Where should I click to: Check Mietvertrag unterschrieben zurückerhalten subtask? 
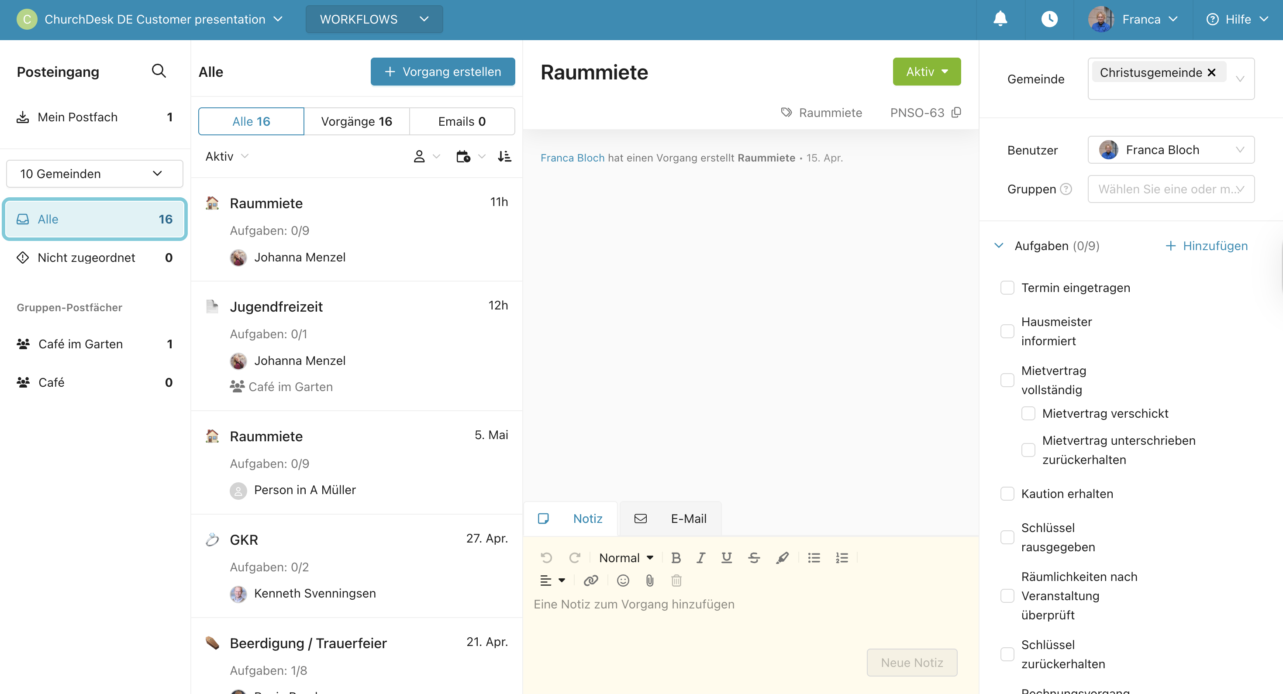click(x=1028, y=450)
